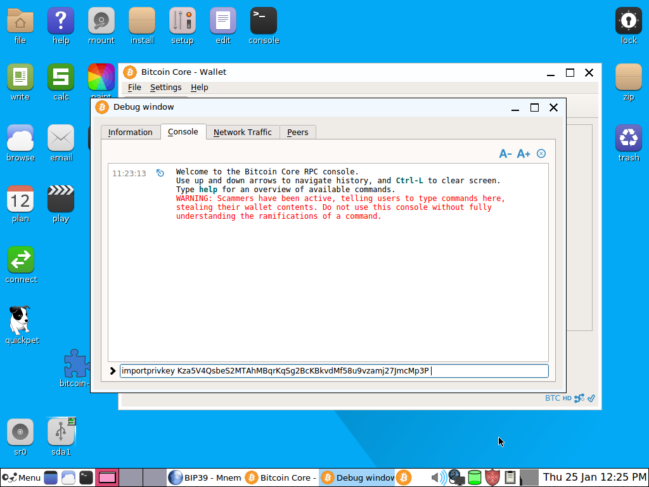Open the write desktop icon
This screenshot has width=649, height=487.
pos(20,82)
